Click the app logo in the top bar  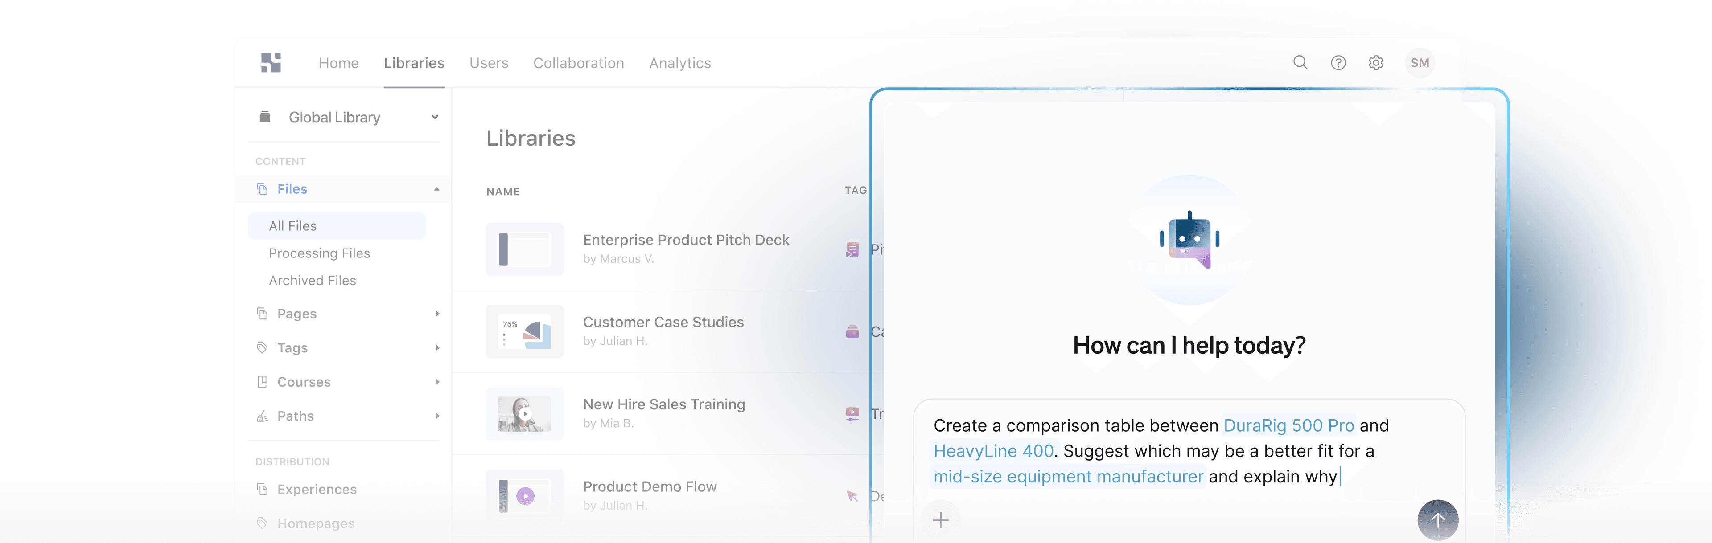click(x=271, y=63)
